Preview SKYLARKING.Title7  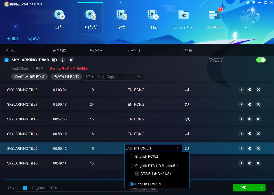click(x=241, y=104)
